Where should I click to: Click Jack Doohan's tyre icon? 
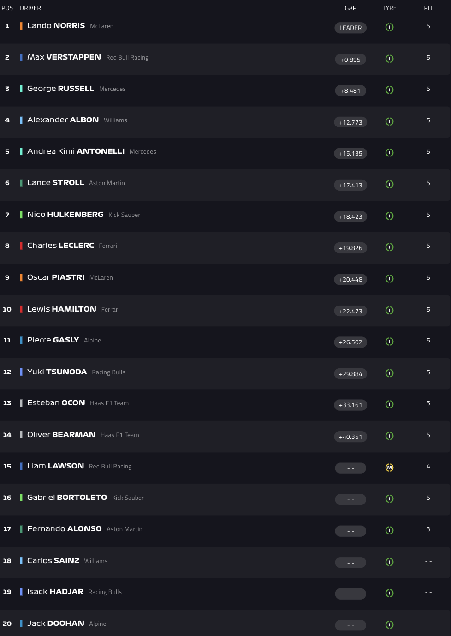tap(389, 624)
